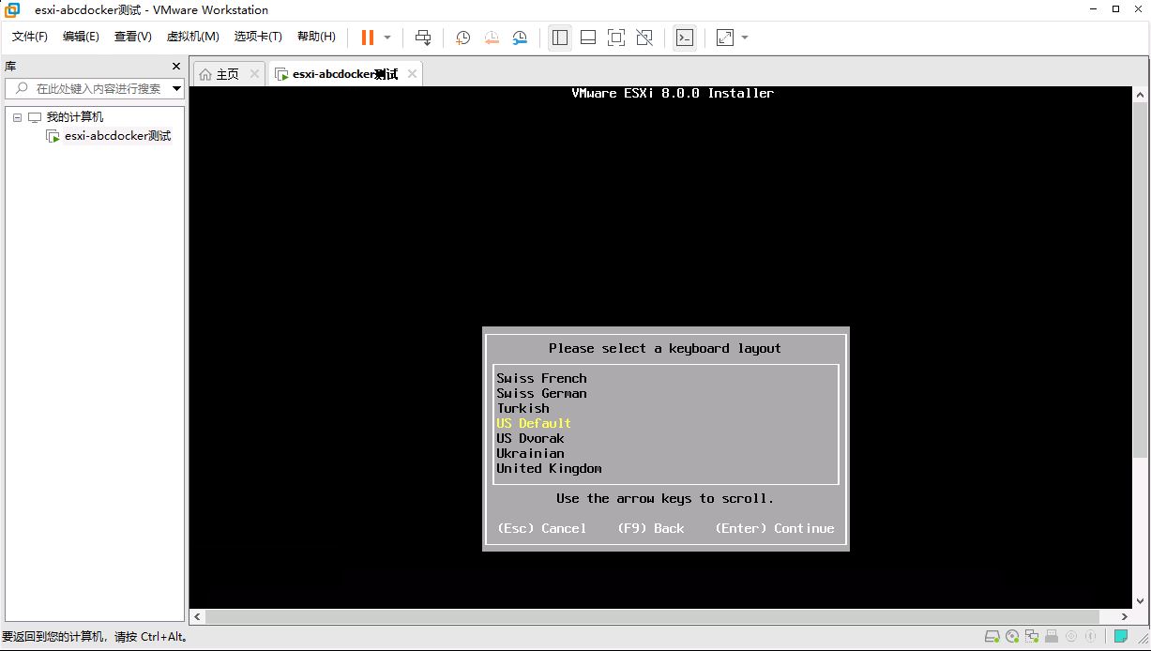Click the USB controller status icon
This screenshot has height=651, width=1151.
pos(1052,637)
